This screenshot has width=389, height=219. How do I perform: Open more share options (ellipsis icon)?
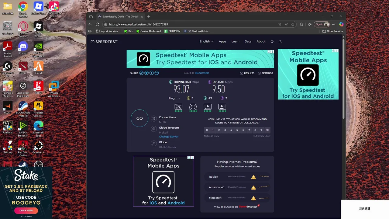coord(157,73)
